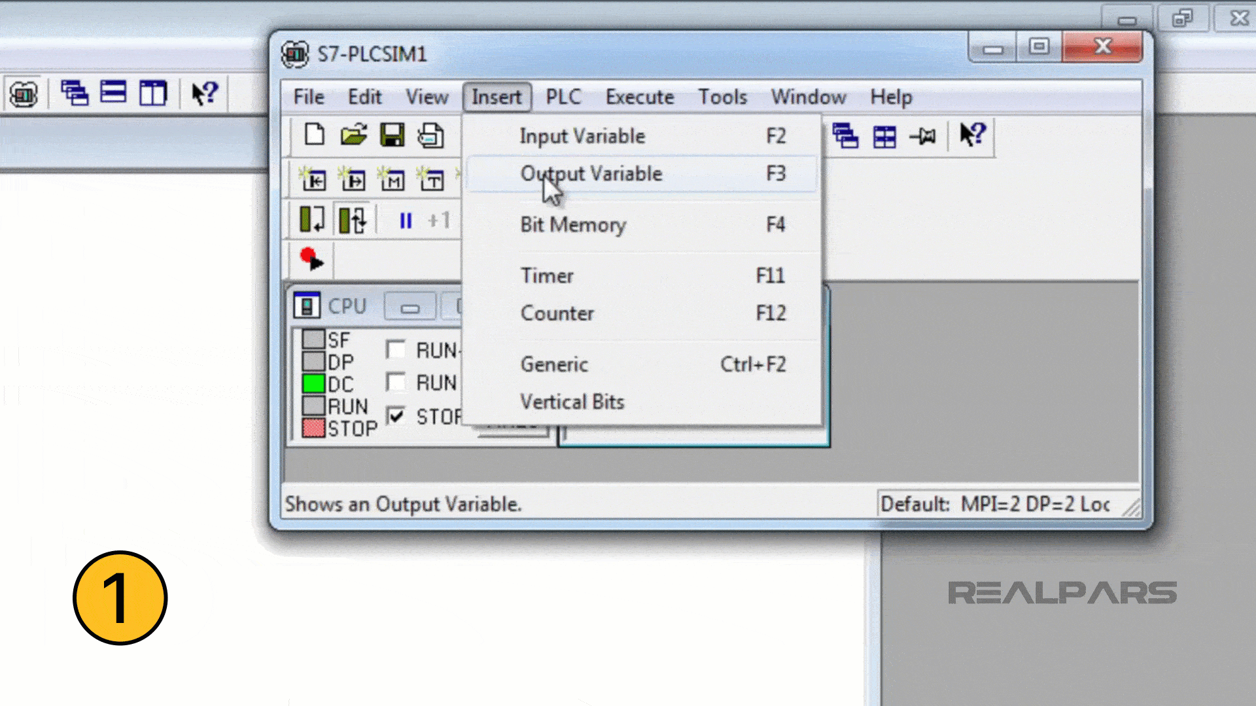Click 'Shows an Output Variable.' status text
Screen dimensions: 1256x706
(x=403, y=505)
